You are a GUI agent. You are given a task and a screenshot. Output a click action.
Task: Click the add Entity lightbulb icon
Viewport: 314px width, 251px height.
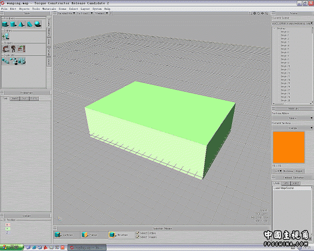click(6, 36)
